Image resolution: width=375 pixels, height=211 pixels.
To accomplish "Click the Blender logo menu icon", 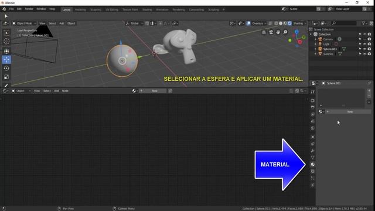I will point(4,9).
